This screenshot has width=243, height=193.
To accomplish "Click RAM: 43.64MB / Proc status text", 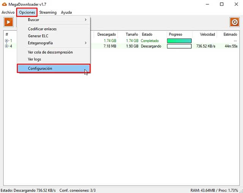I will coord(214,190).
